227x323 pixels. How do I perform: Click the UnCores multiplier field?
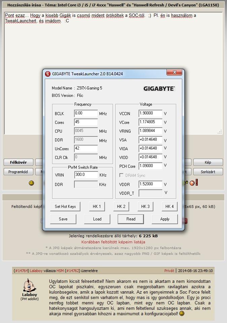[86, 149]
